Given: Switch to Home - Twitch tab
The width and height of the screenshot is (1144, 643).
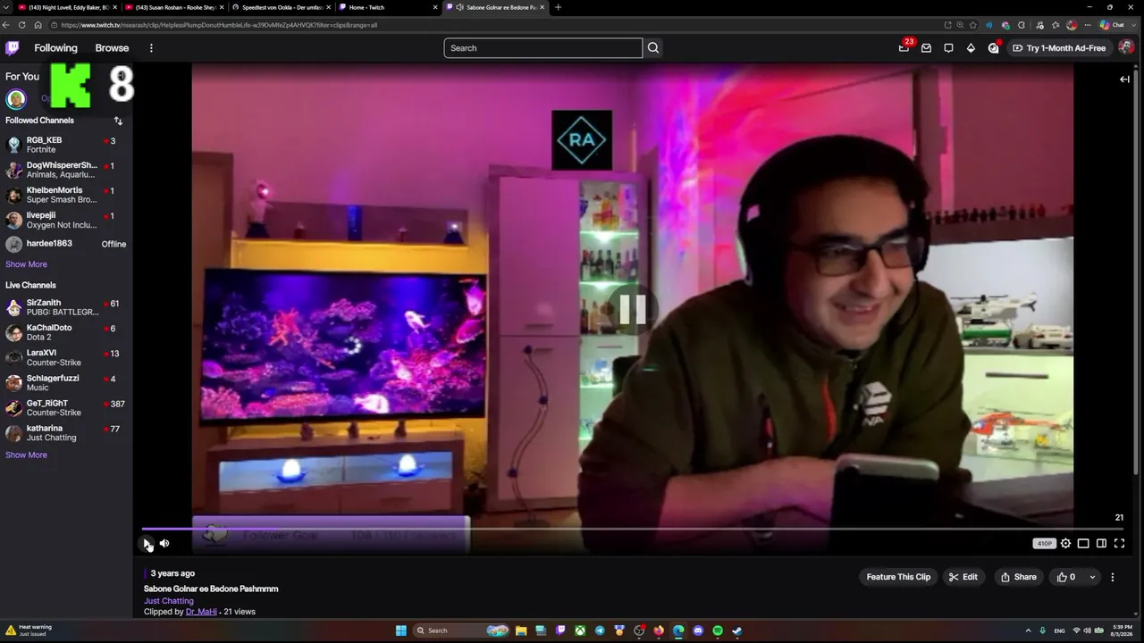Looking at the screenshot, I should tap(389, 7).
